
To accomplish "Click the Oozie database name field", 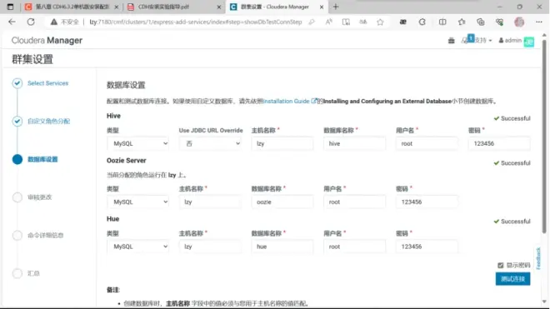I will click(282, 202).
